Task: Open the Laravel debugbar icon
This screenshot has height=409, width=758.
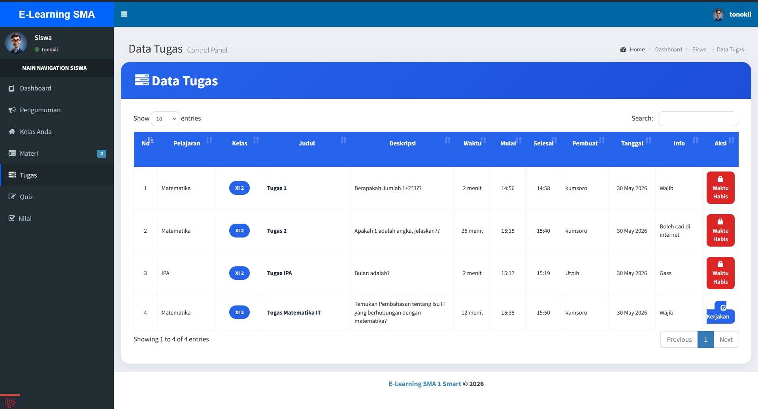Action: (x=10, y=403)
